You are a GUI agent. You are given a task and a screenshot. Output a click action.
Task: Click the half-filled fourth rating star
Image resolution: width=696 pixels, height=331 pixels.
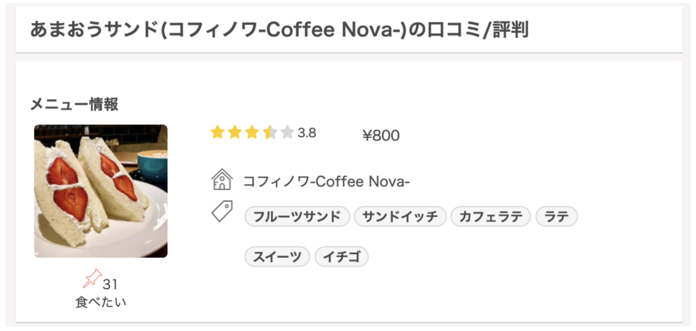point(270,132)
